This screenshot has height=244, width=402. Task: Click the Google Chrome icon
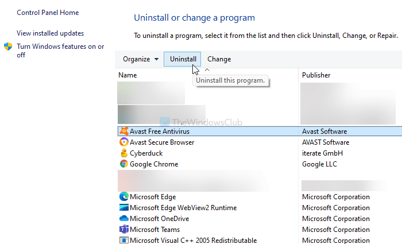(x=123, y=164)
